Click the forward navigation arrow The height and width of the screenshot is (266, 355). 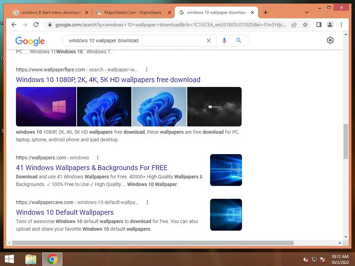[x=25, y=25]
